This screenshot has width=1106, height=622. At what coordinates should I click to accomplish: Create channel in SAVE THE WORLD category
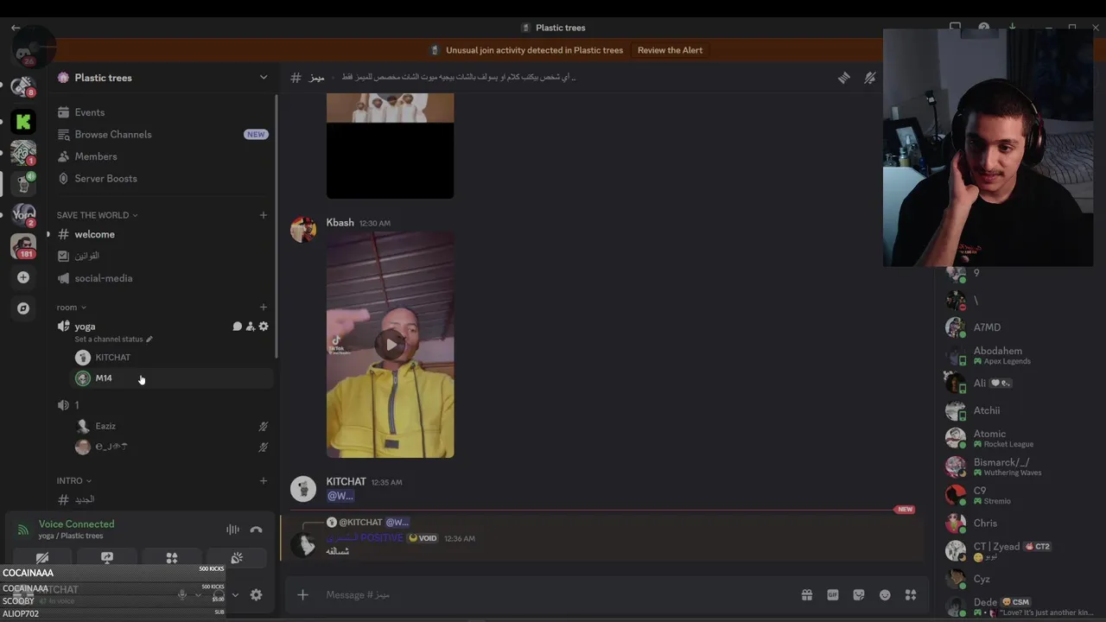264,215
